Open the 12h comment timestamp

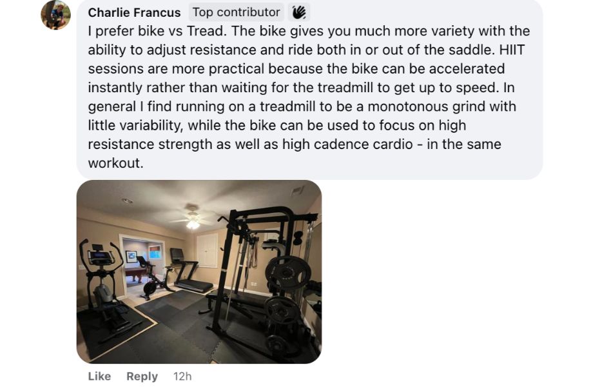click(181, 376)
